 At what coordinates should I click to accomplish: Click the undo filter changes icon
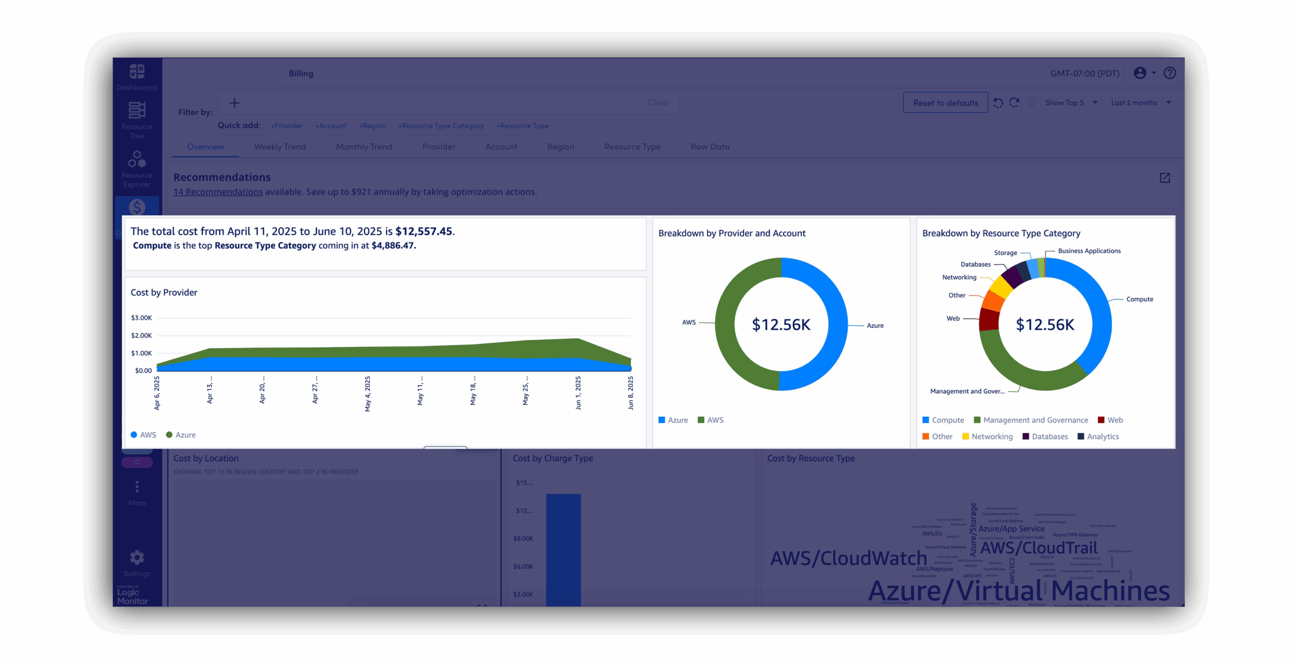pyautogui.click(x=998, y=103)
